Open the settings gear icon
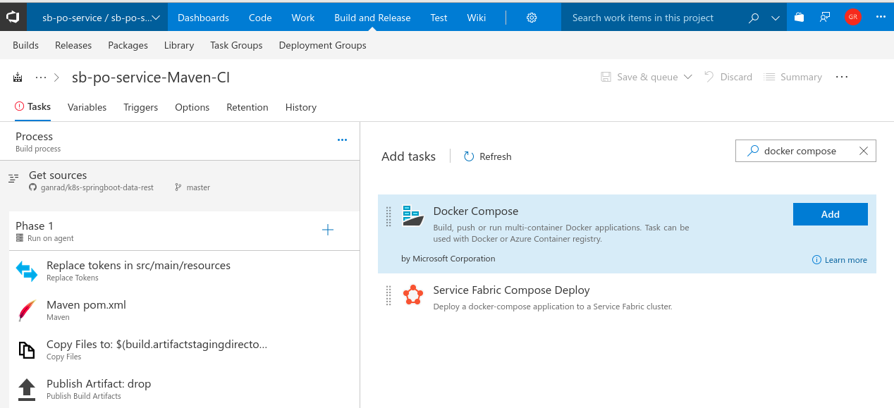This screenshot has width=894, height=408. pos(532,18)
